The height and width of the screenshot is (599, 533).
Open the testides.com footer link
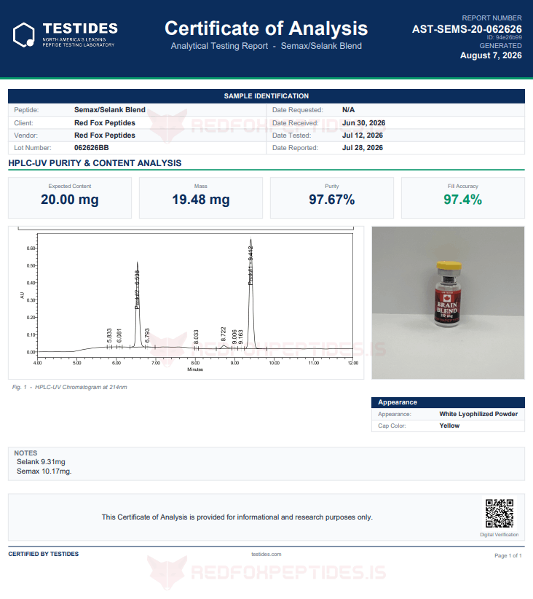click(266, 554)
